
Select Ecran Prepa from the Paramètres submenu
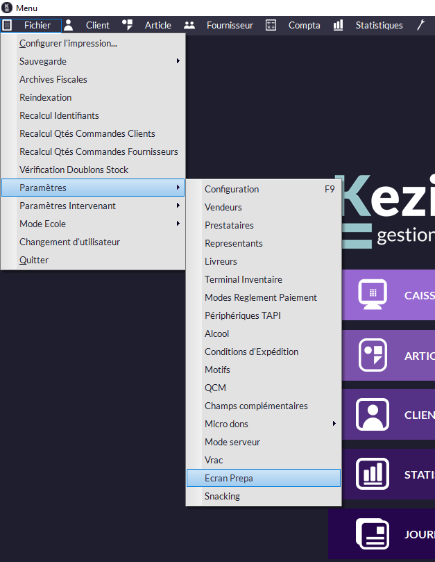tap(228, 478)
